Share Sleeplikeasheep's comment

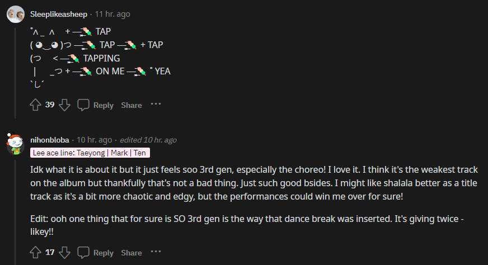(x=132, y=105)
